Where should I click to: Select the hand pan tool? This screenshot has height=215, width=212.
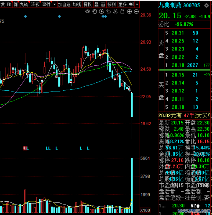click(94, 12)
